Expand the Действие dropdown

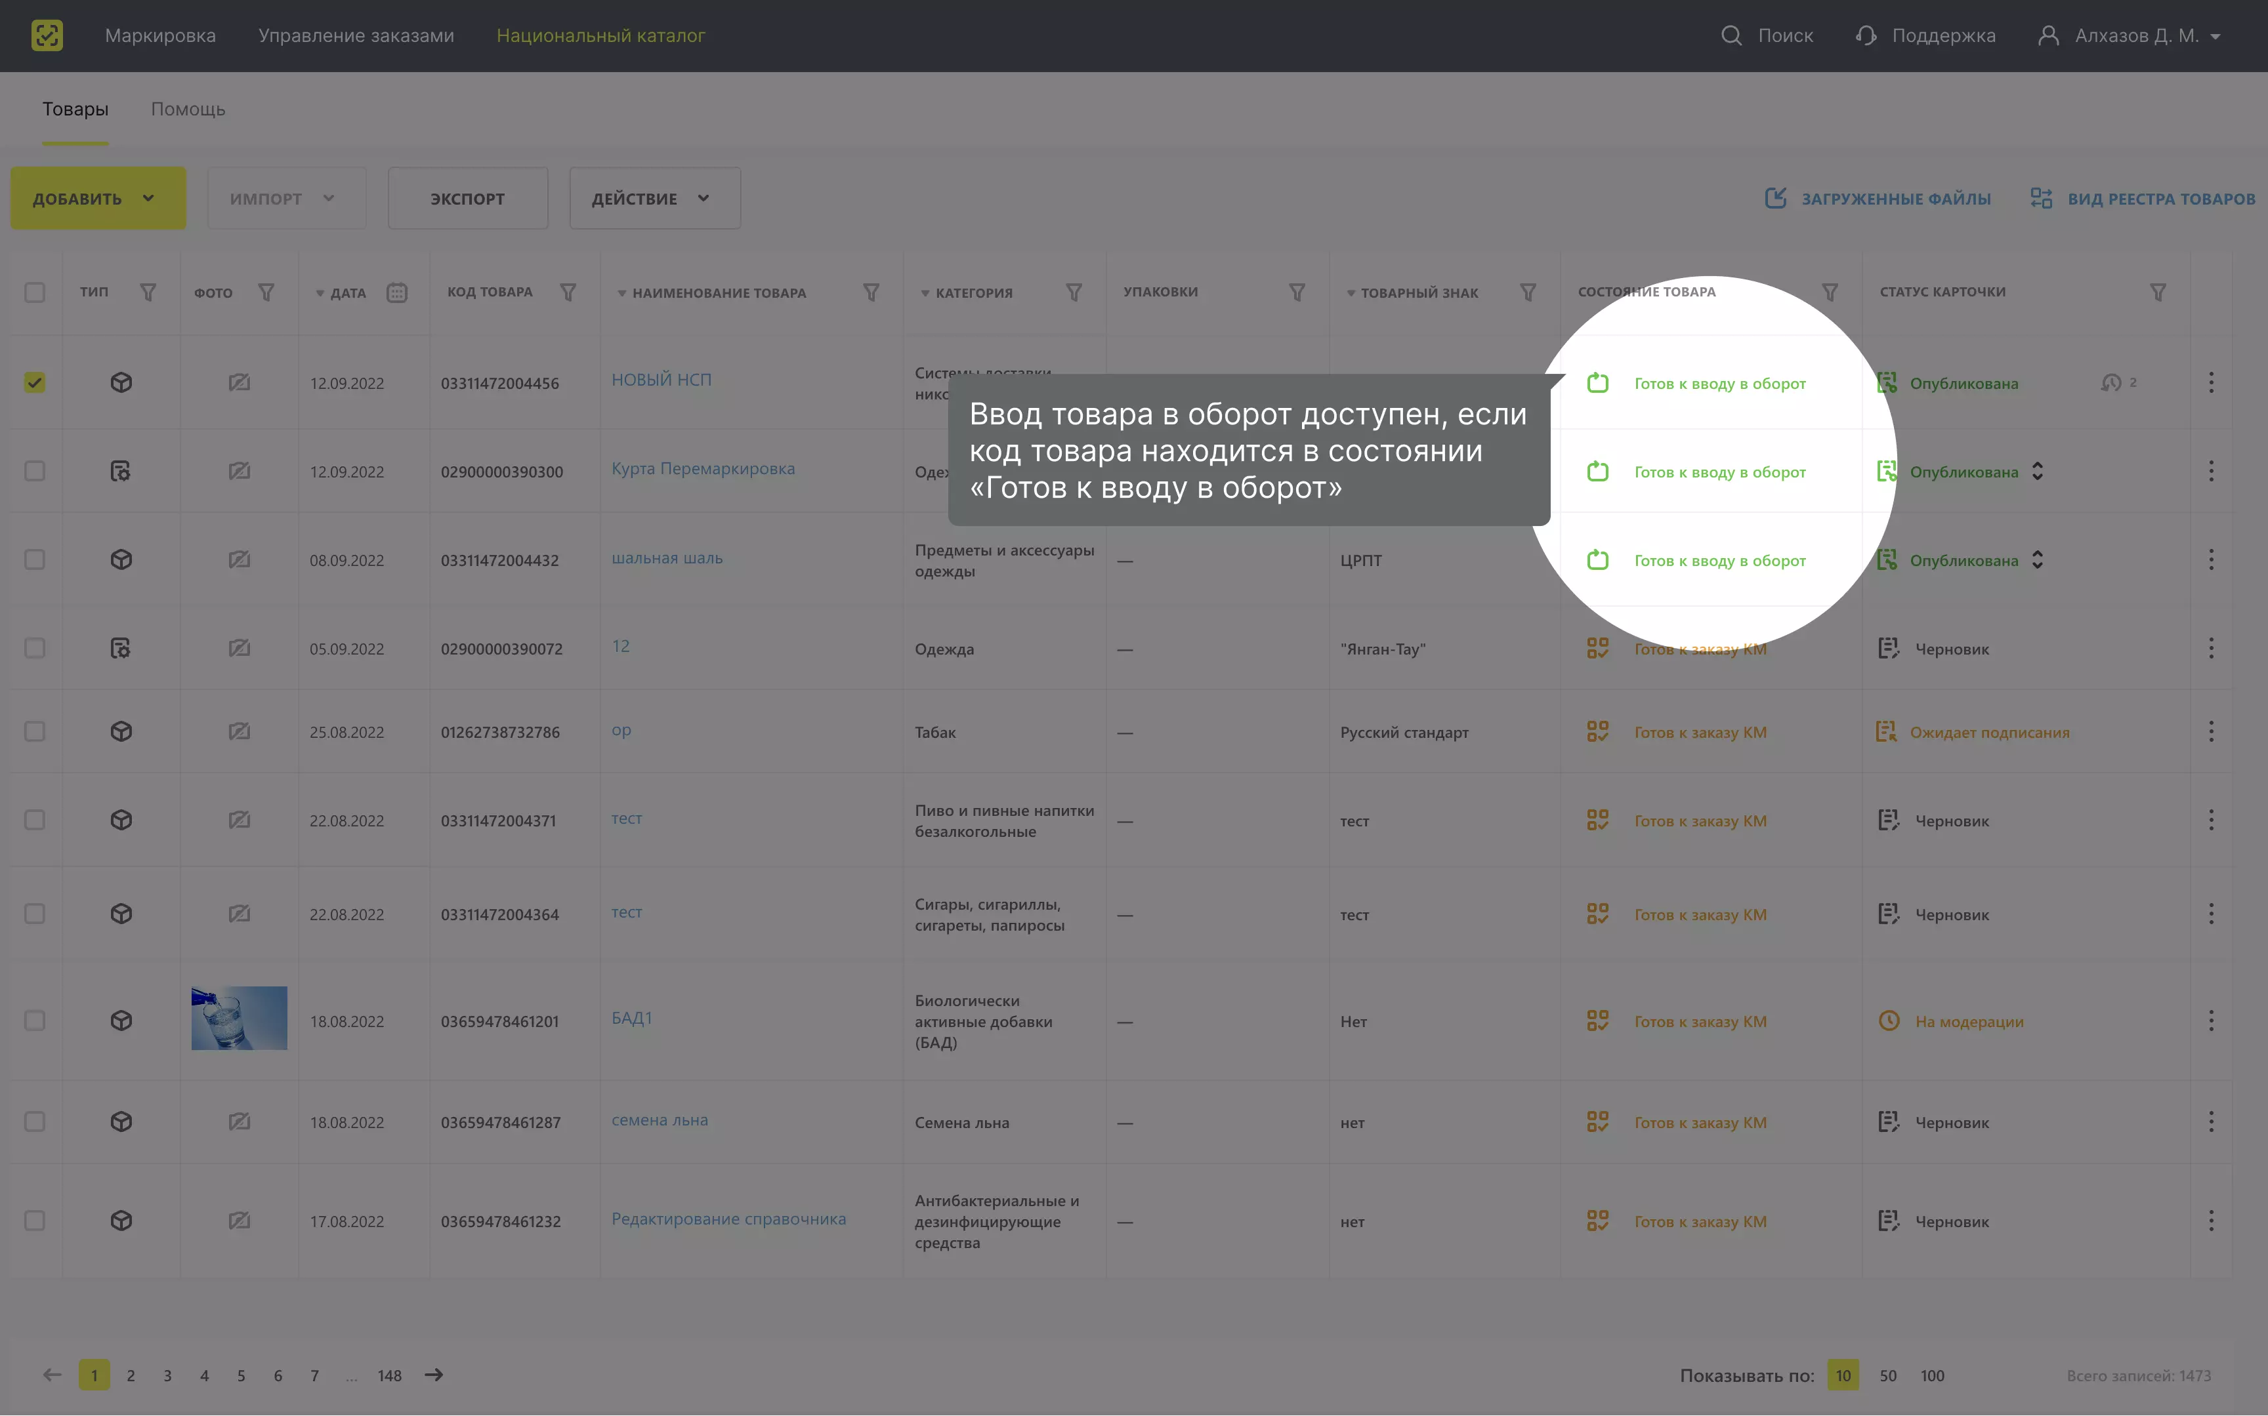(x=655, y=199)
